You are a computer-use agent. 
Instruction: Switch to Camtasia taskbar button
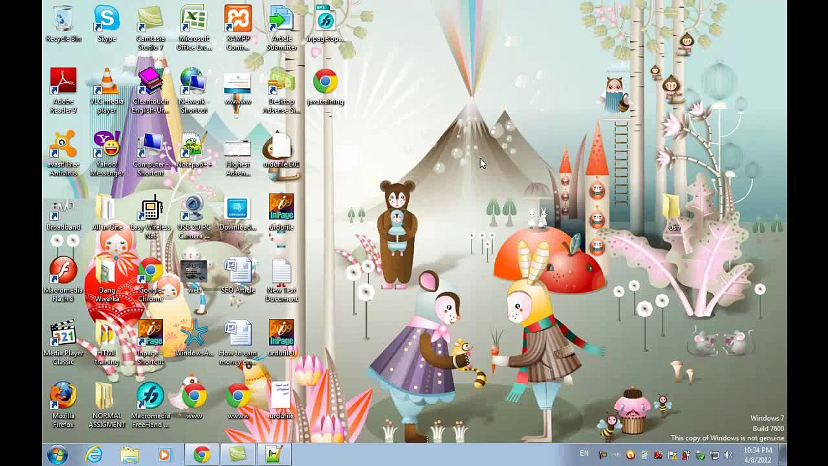(238, 455)
